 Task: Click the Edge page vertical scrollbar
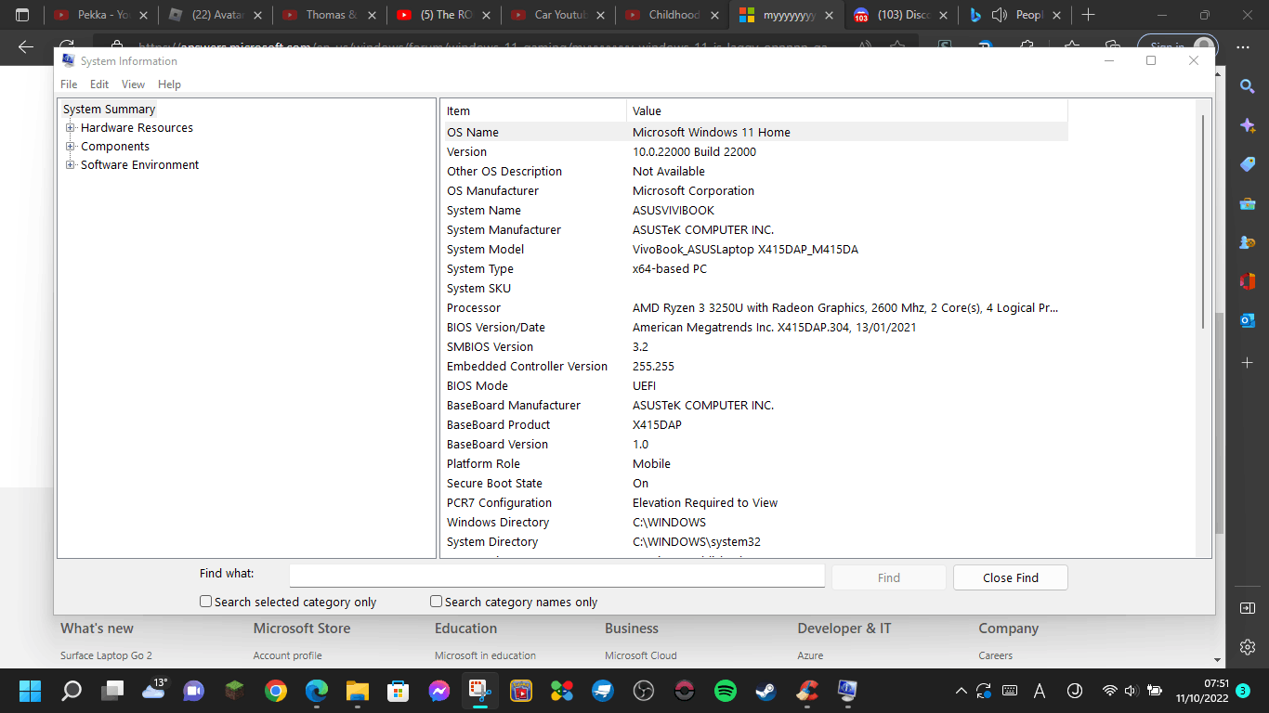(x=1220, y=422)
